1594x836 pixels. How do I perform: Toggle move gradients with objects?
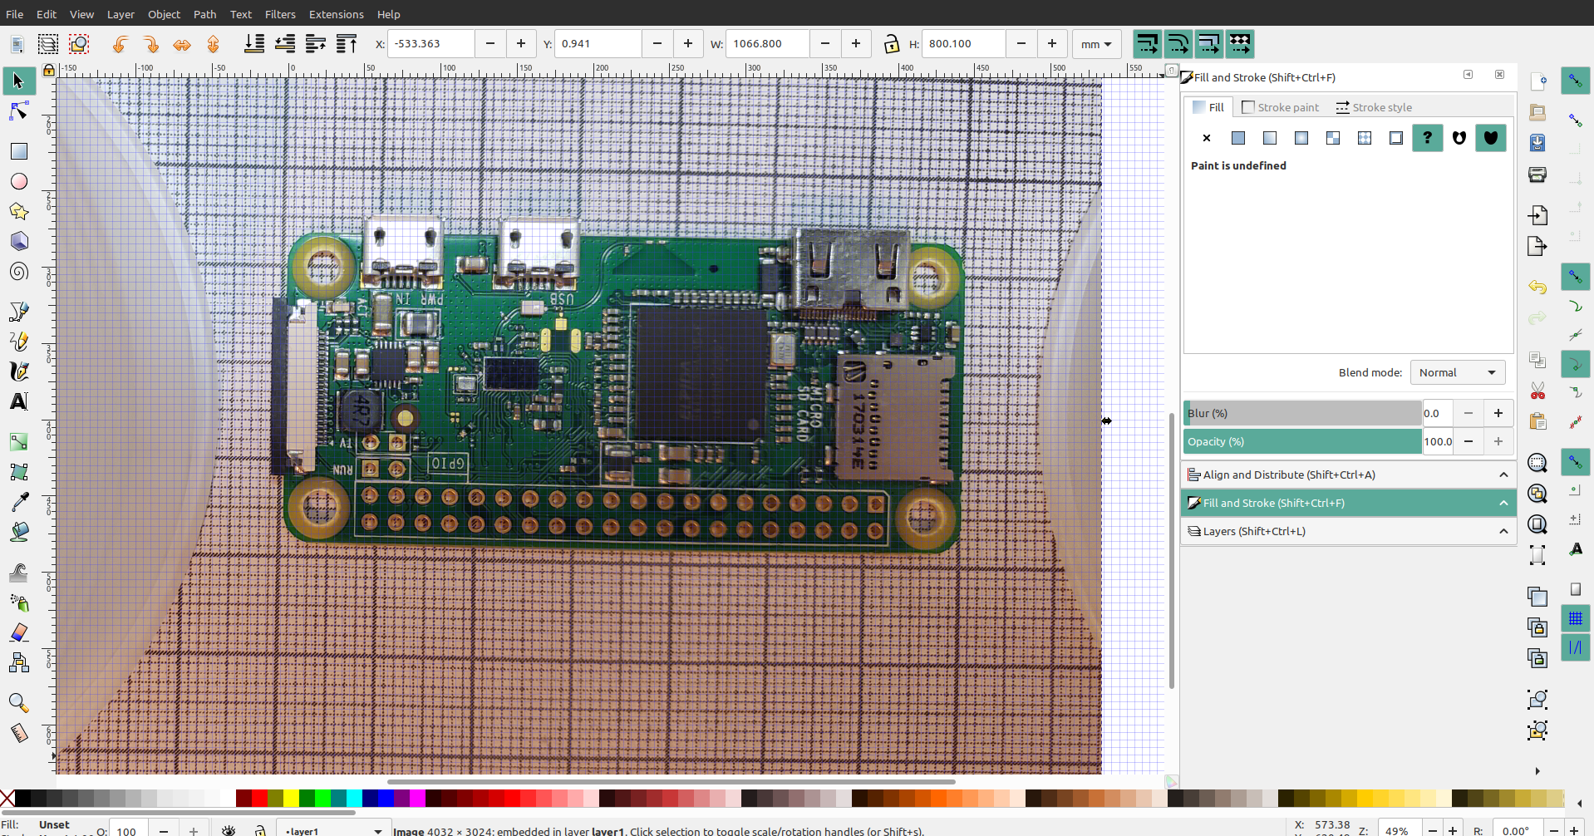point(1208,44)
